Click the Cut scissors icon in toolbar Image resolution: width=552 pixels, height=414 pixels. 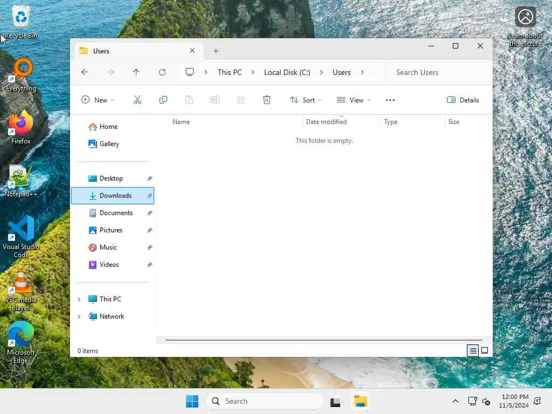pos(137,100)
